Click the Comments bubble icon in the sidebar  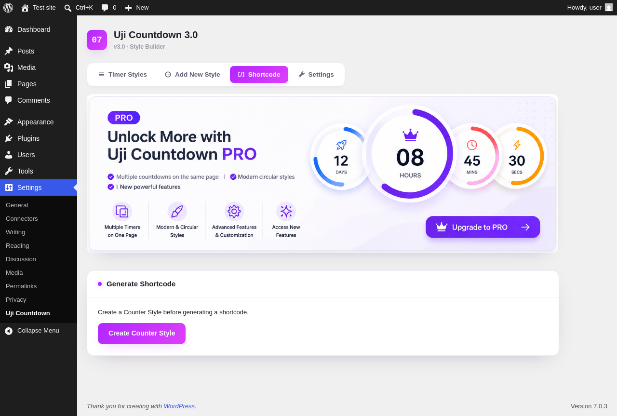click(x=9, y=100)
